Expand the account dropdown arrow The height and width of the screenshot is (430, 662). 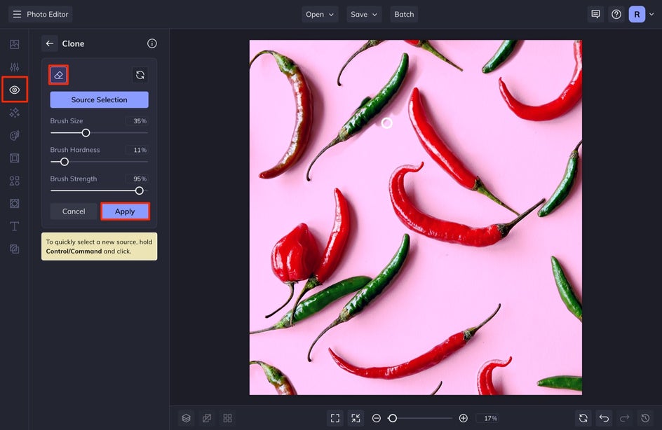(x=651, y=14)
